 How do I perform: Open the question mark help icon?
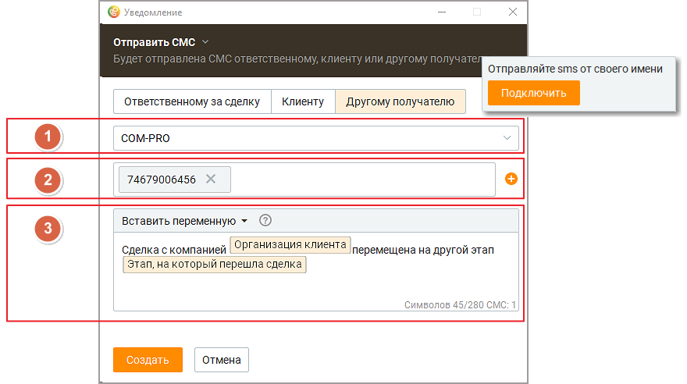(x=265, y=220)
